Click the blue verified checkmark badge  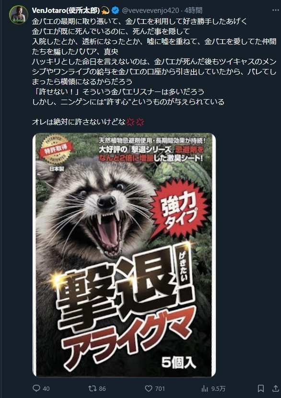[x=116, y=11]
